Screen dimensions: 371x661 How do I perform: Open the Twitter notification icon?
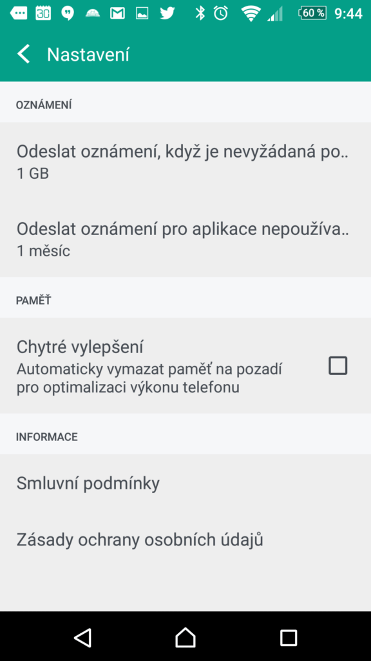167,14
